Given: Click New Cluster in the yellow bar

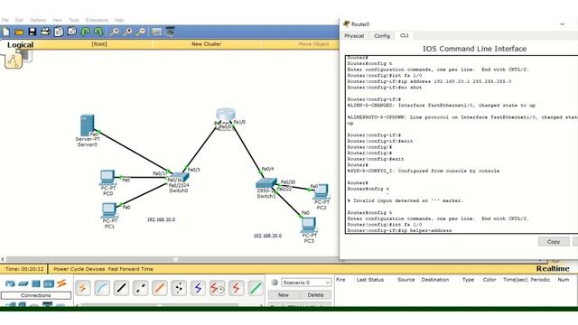Looking at the screenshot, I should click(x=206, y=44).
